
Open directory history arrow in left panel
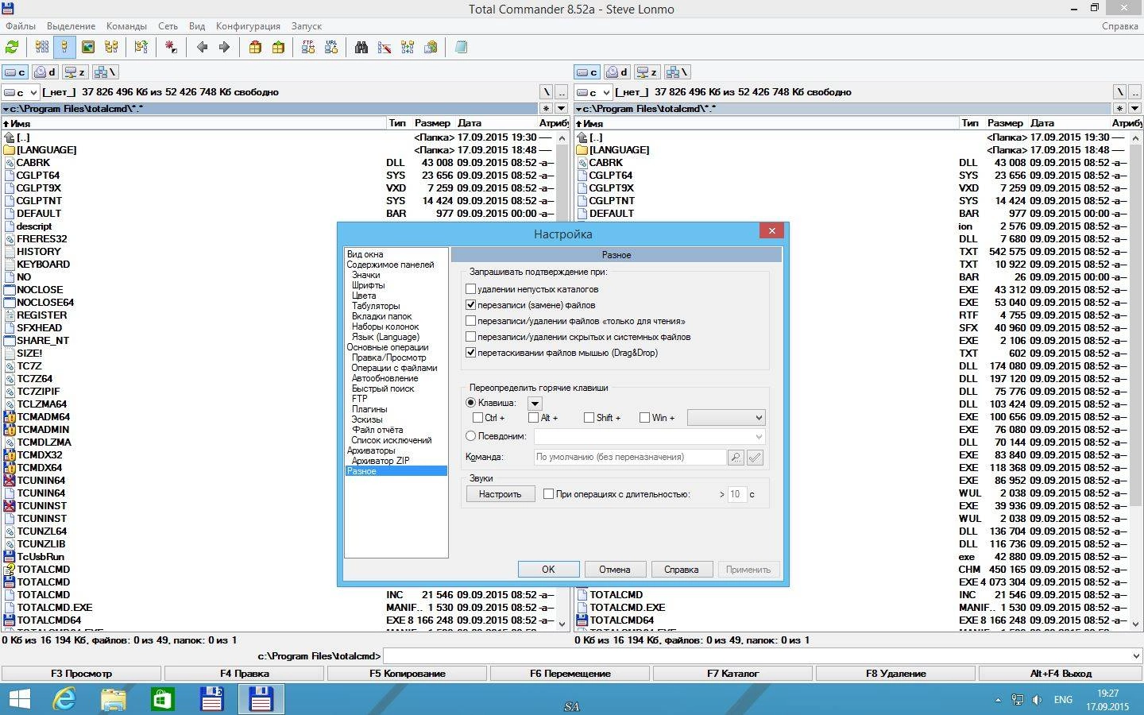coord(561,109)
